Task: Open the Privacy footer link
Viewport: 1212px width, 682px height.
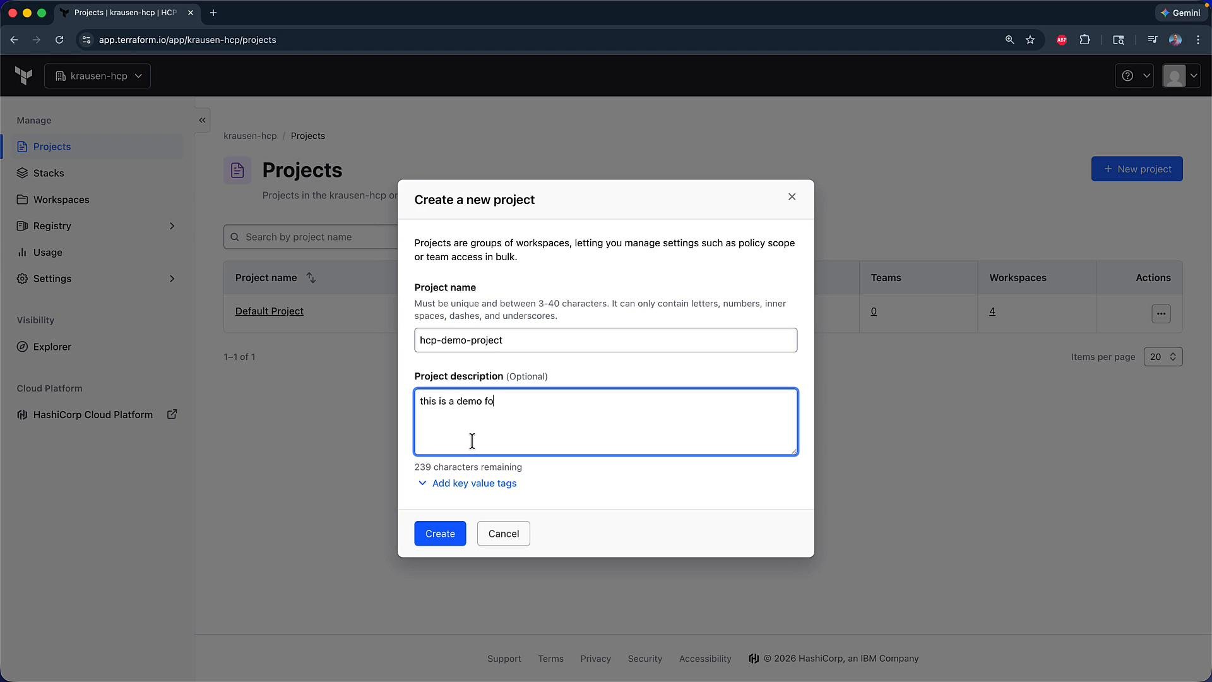Action: (x=596, y=659)
